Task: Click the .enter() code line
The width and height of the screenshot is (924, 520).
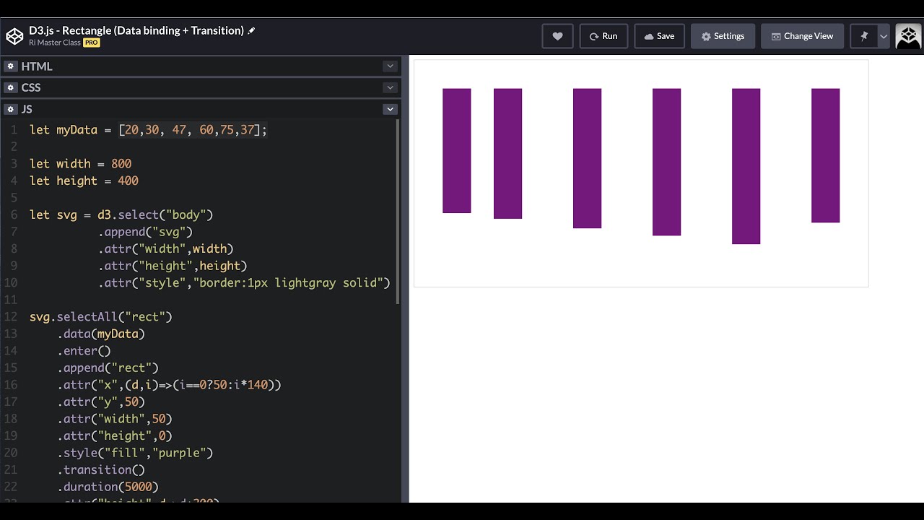Action: [84, 351]
